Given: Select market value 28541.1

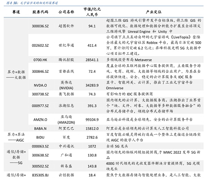Looking at the screenshot, I should pyautogui.click(x=92, y=60).
